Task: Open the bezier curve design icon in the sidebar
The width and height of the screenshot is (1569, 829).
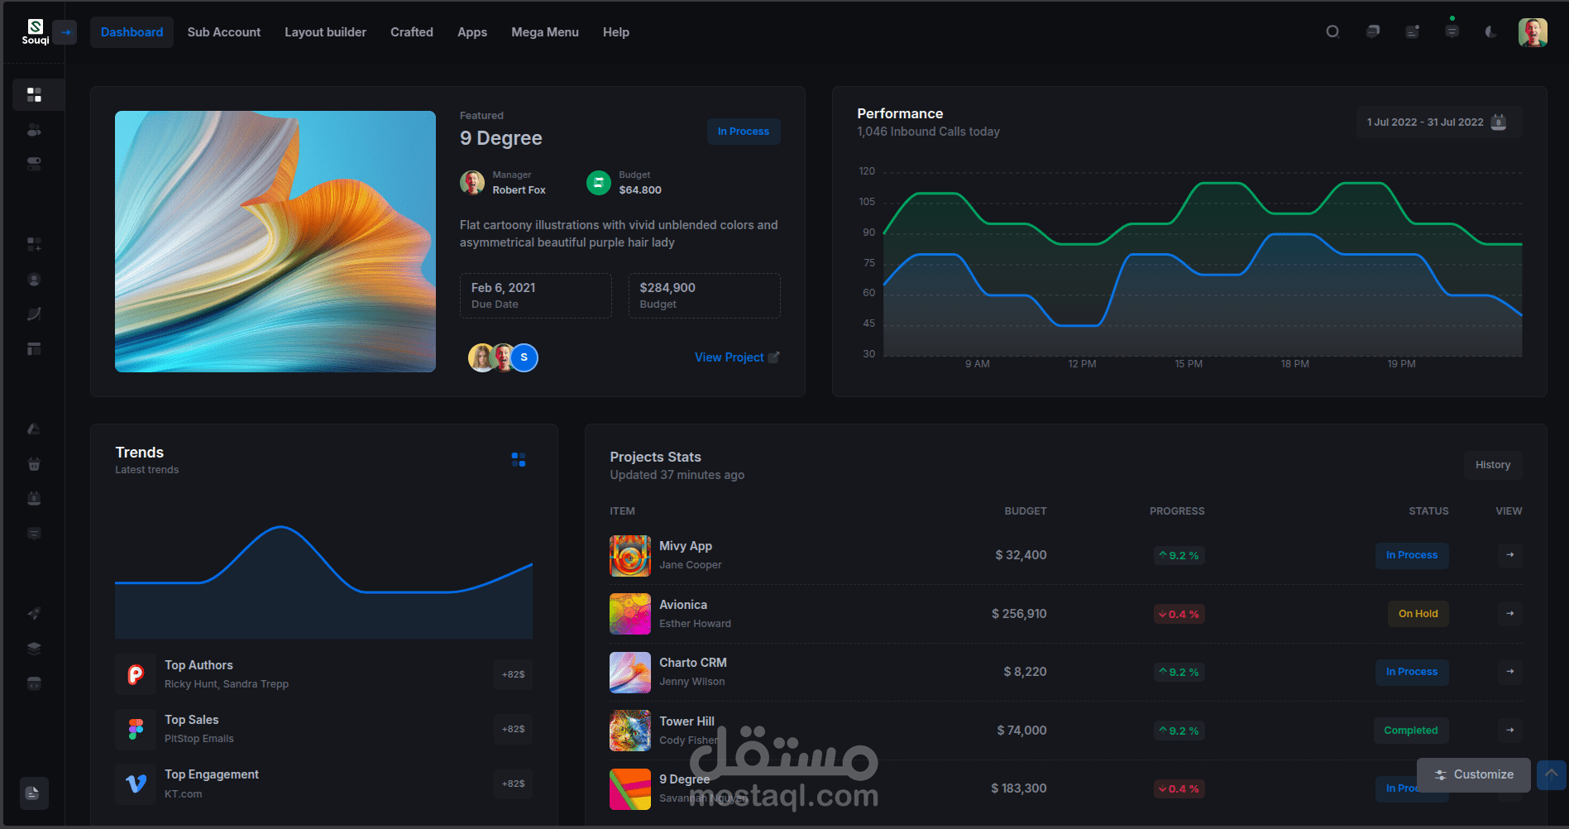Action: (34, 314)
